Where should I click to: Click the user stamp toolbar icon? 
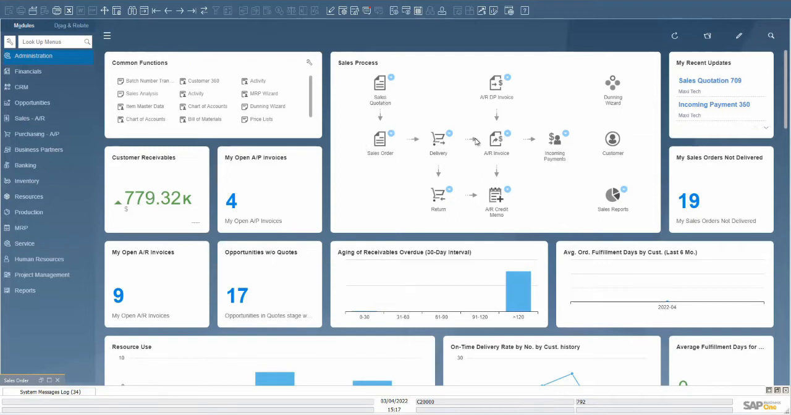pos(442,10)
